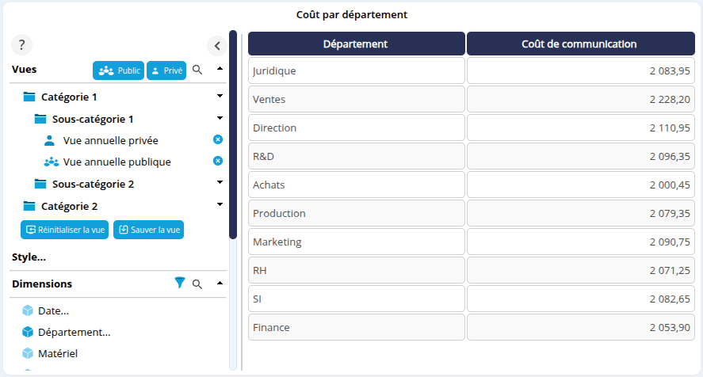
Task: Click the Date dimension cube icon
Action: (x=28, y=310)
